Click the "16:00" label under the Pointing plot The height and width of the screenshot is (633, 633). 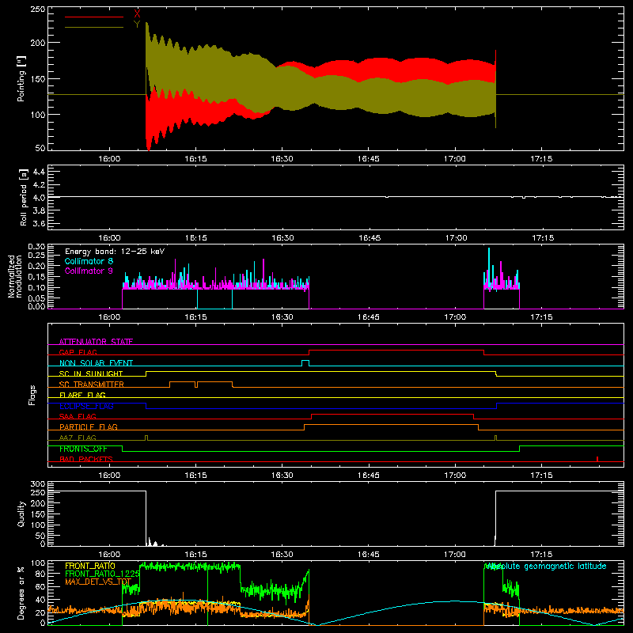109,159
